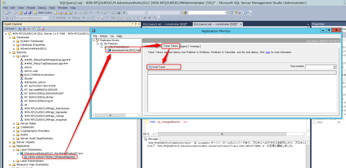The width and height of the screenshot is (346, 168).
Task: Click the Open File folder icon in toolbar
Action: (x=20, y=13)
